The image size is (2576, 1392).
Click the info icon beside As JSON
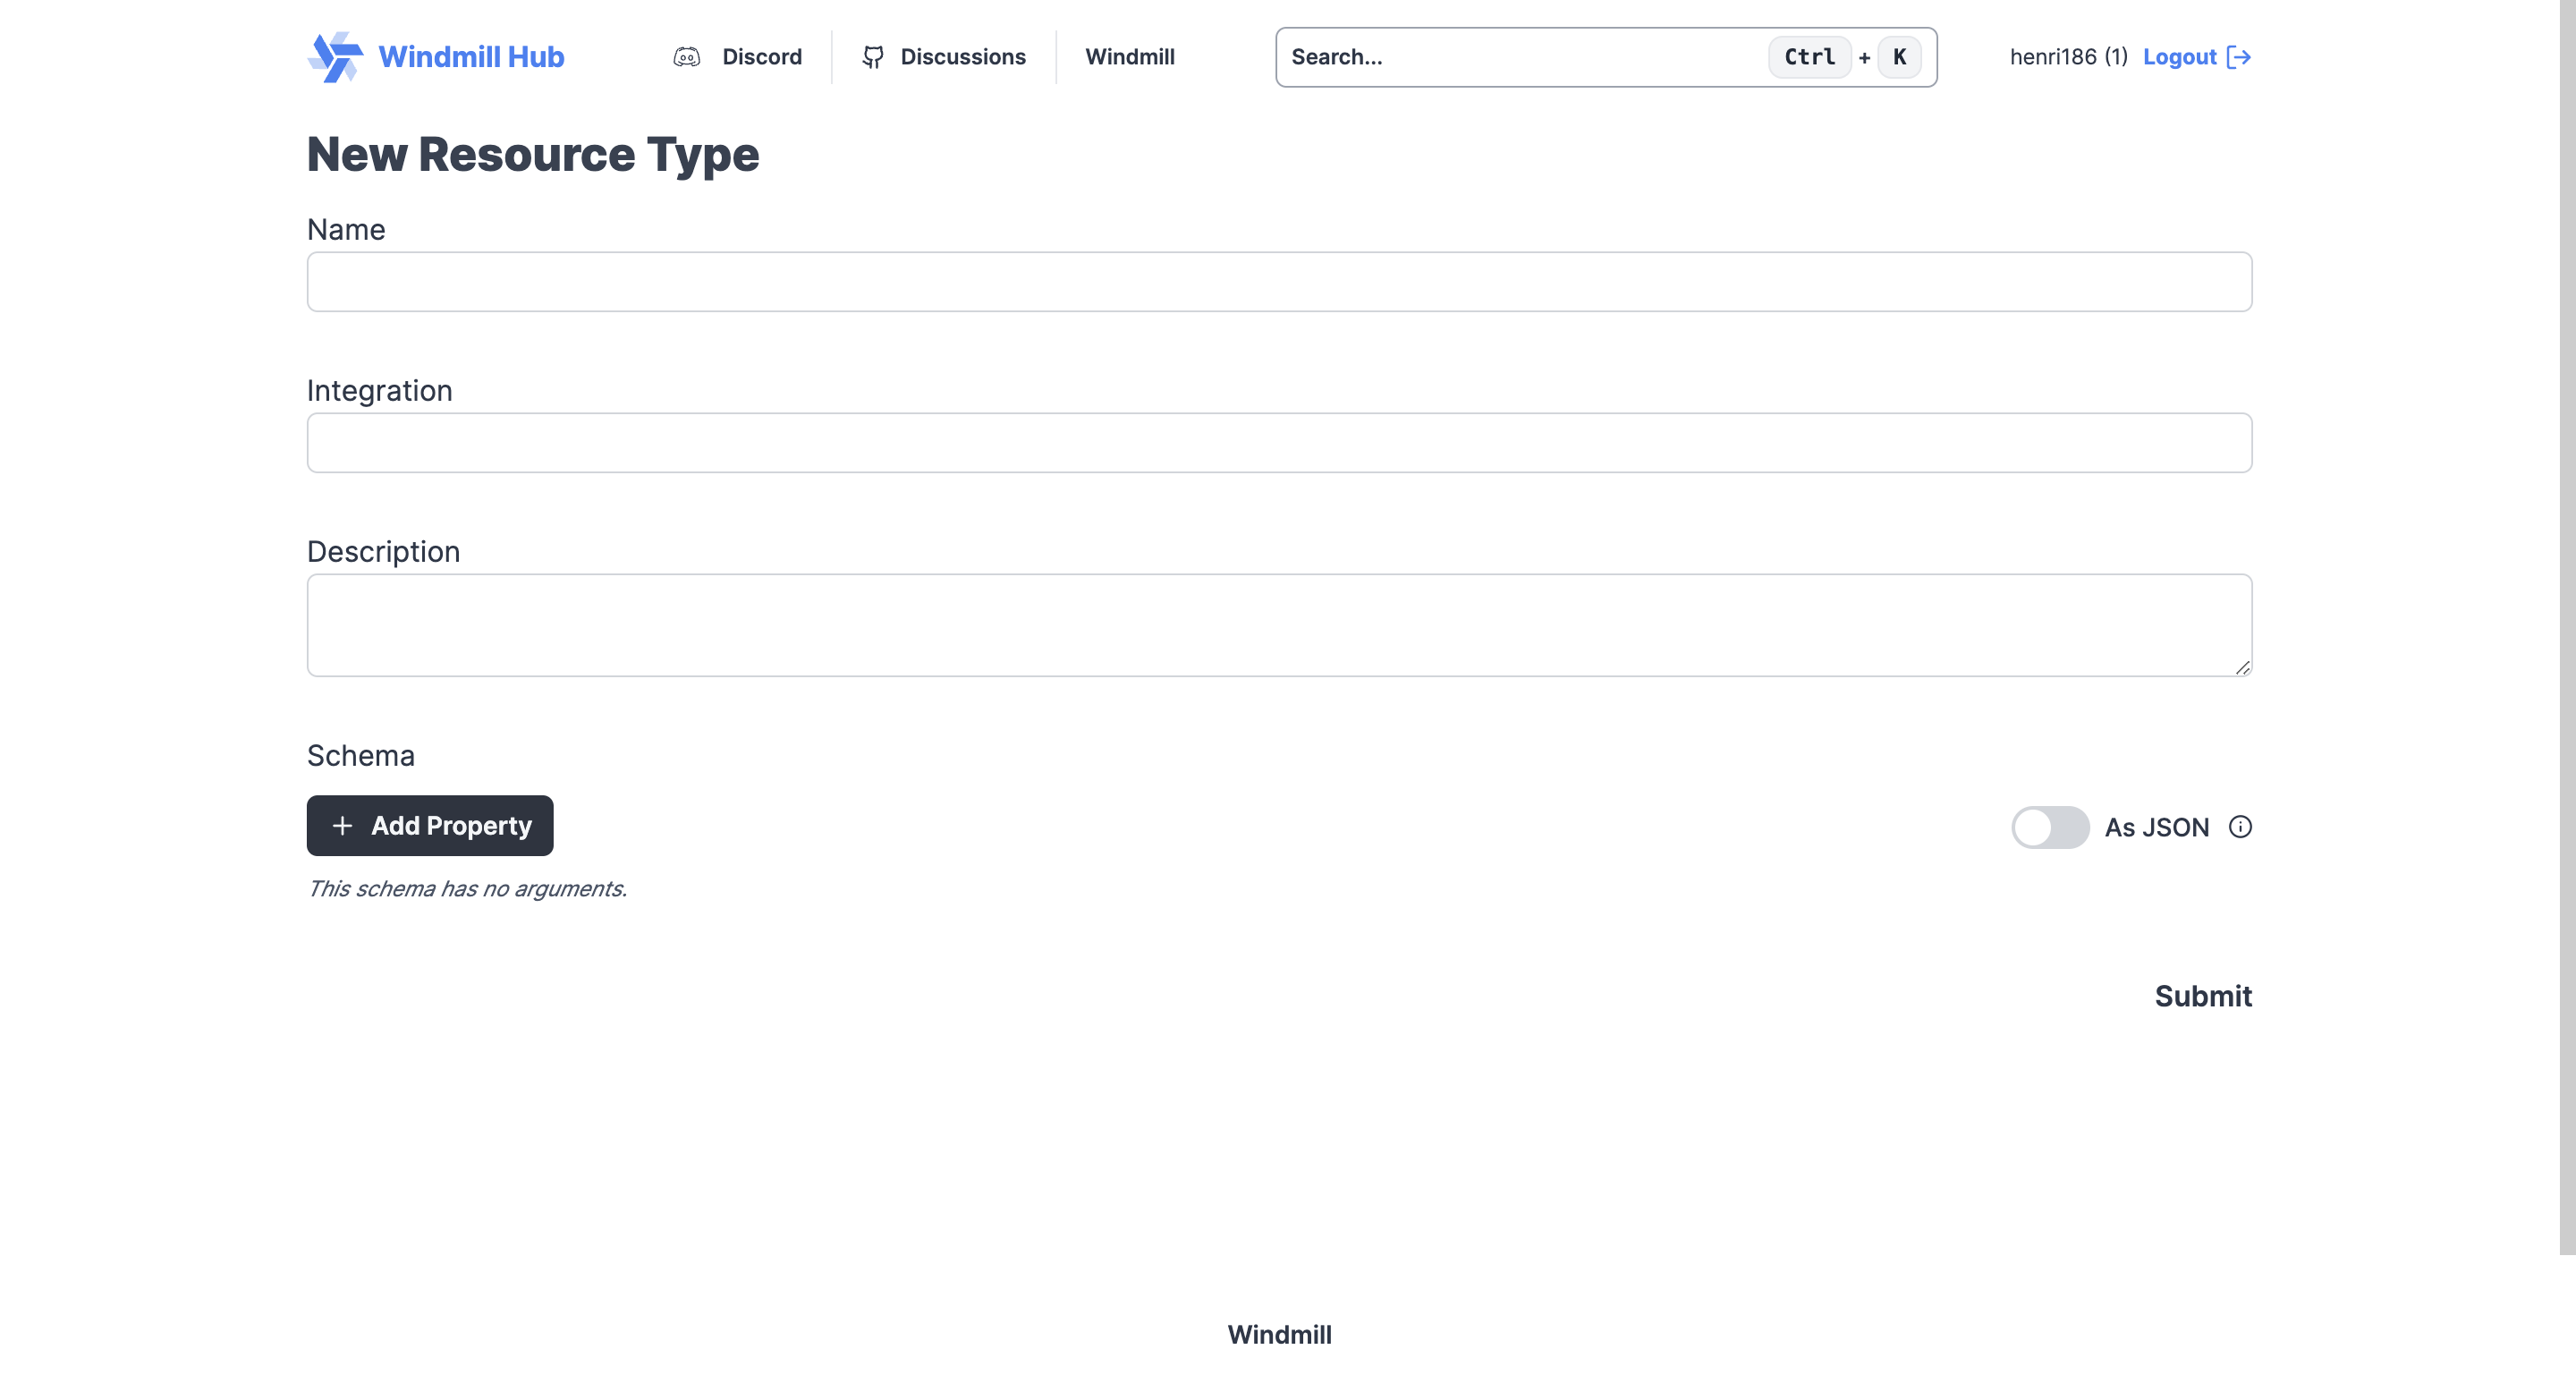pos(2240,827)
